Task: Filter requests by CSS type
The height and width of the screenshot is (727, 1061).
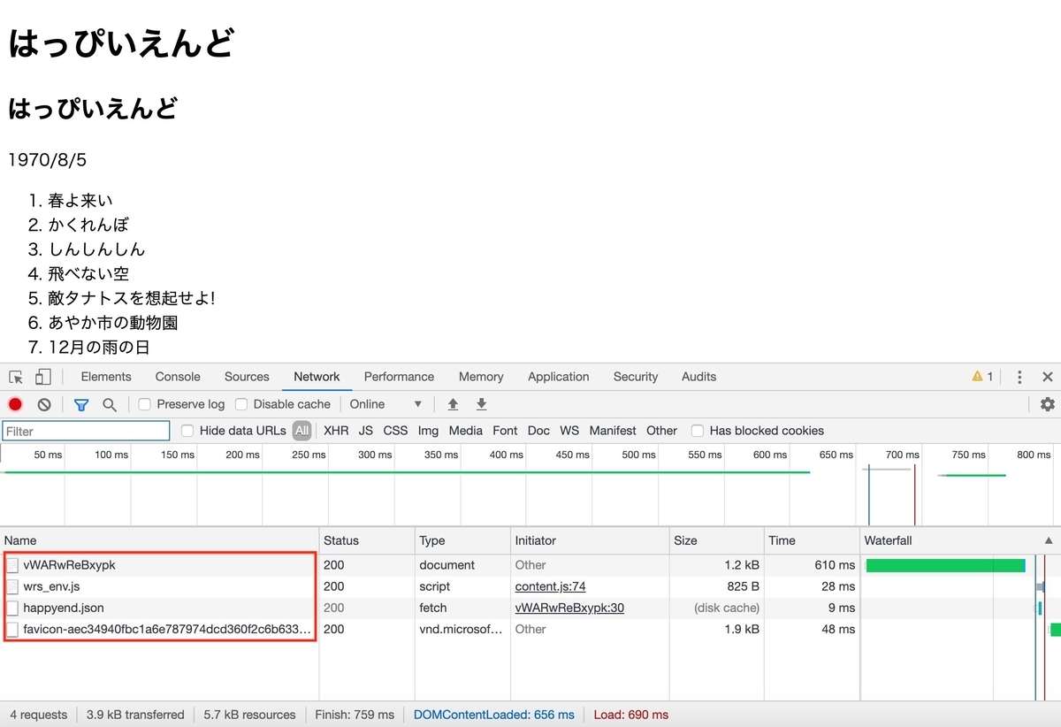Action: point(395,431)
